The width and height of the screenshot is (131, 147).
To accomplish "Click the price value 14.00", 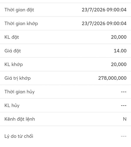I will tap(120, 51).
